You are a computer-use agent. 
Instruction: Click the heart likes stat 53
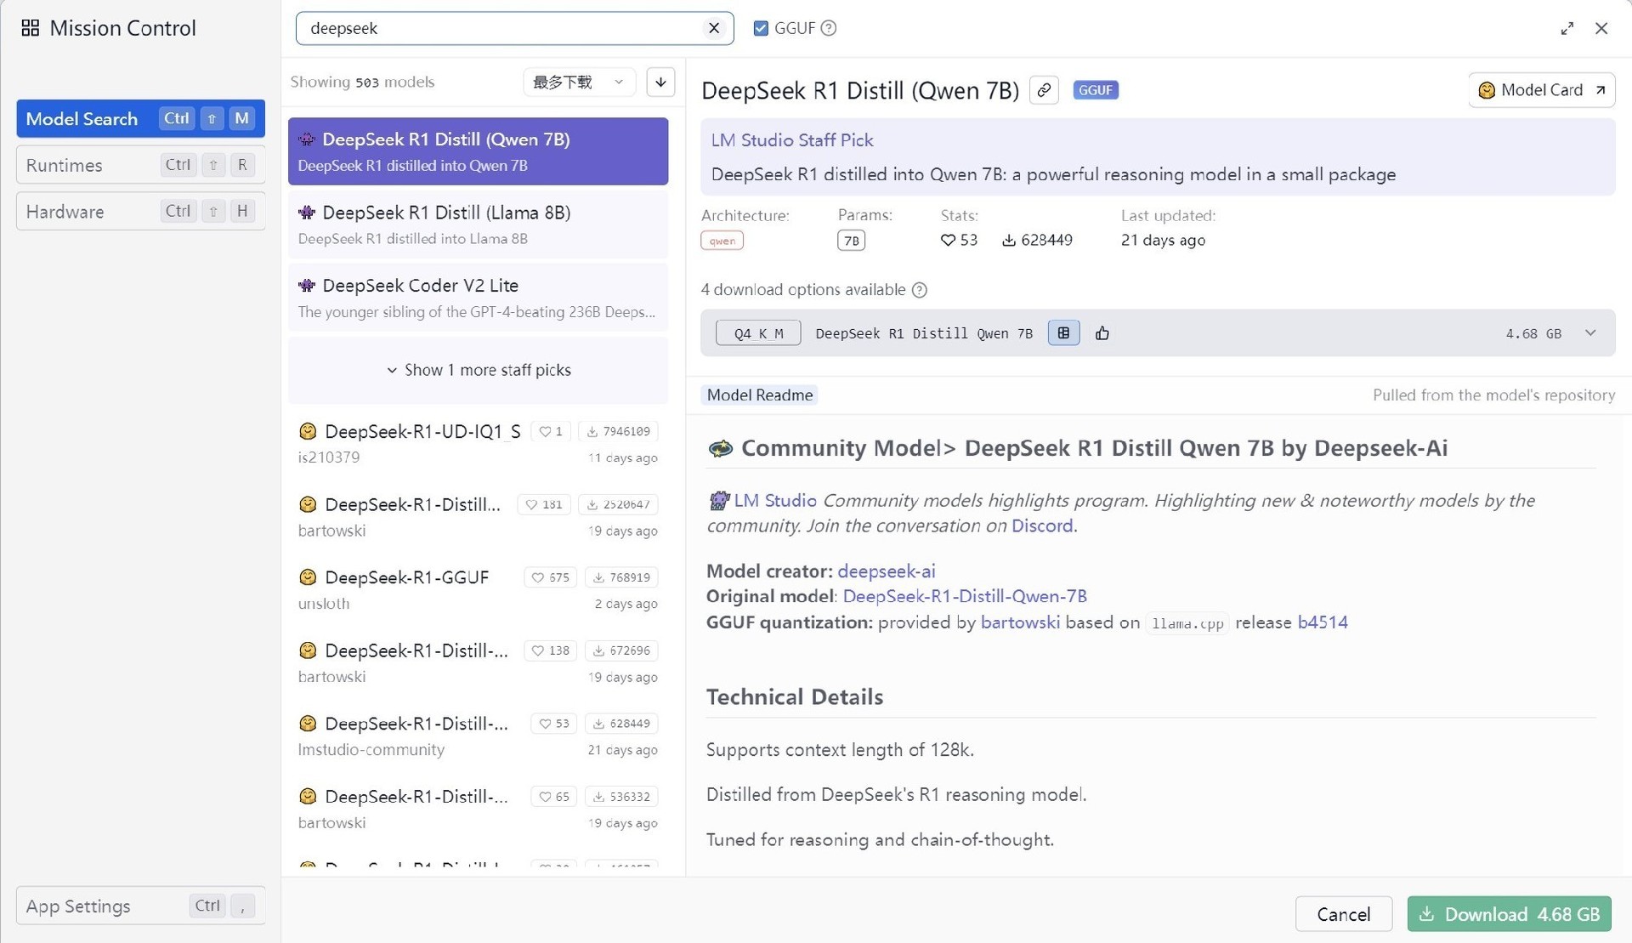click(959, 241)
